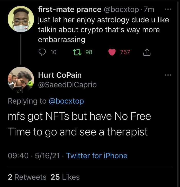View the 2 Retweets list
Viewport: 180px width, 187px height.
pos(27,177)
